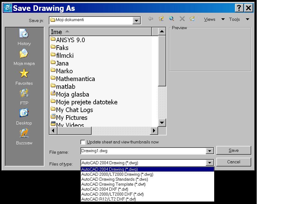Select the My Chat Logs folder
Viewport: 298px width, 204px height.
pyautogui.click(x=72, y=110)
